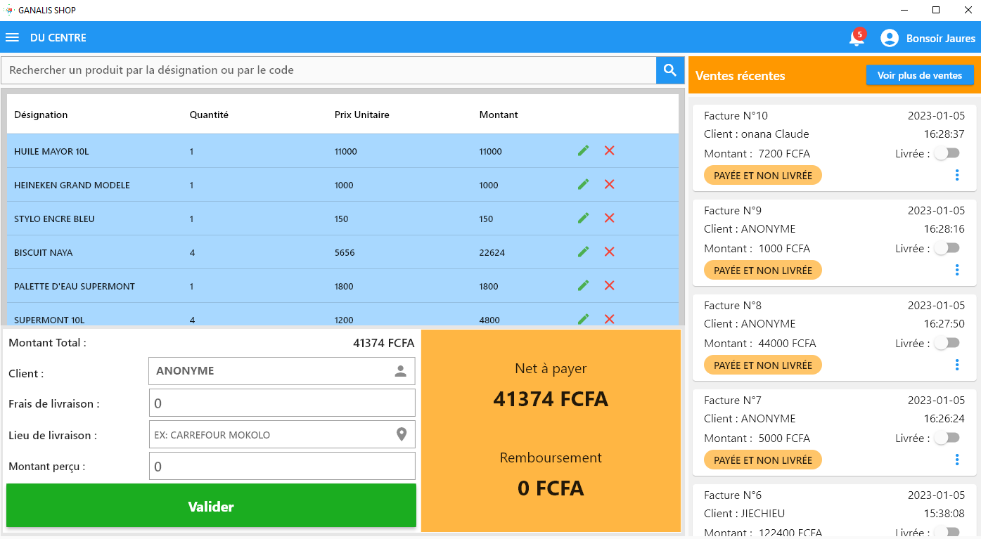Click PAYÉE ET NON LIVRÉE badge on Facture N°10
Image resolution: width=981 pixels, height=539 pixels.
click(763, 175)
